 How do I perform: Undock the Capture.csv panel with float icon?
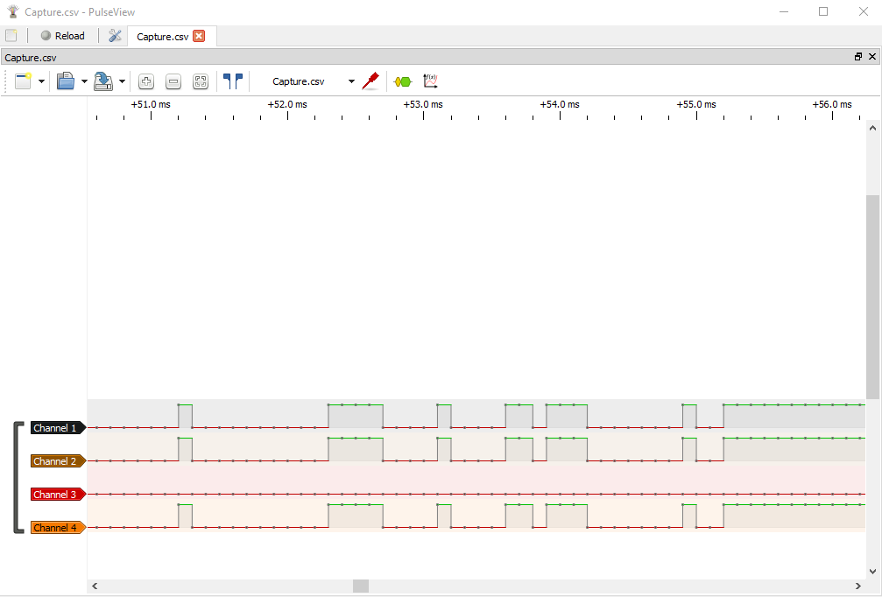[858, 57]
